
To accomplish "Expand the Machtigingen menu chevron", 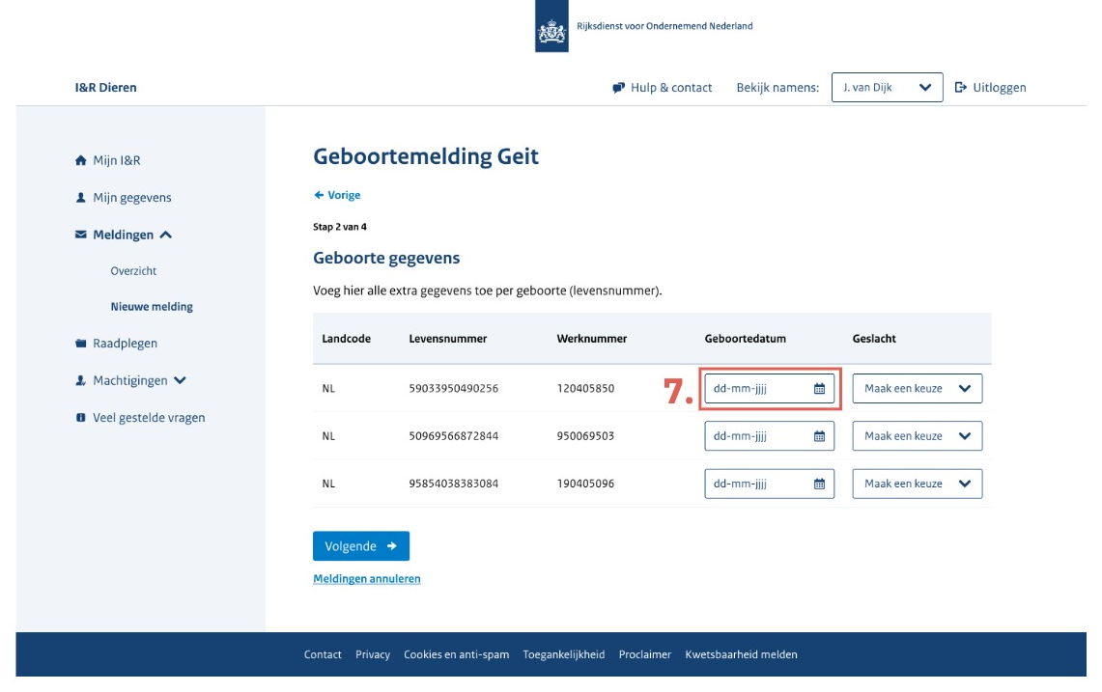I will [x=180, y=380].
